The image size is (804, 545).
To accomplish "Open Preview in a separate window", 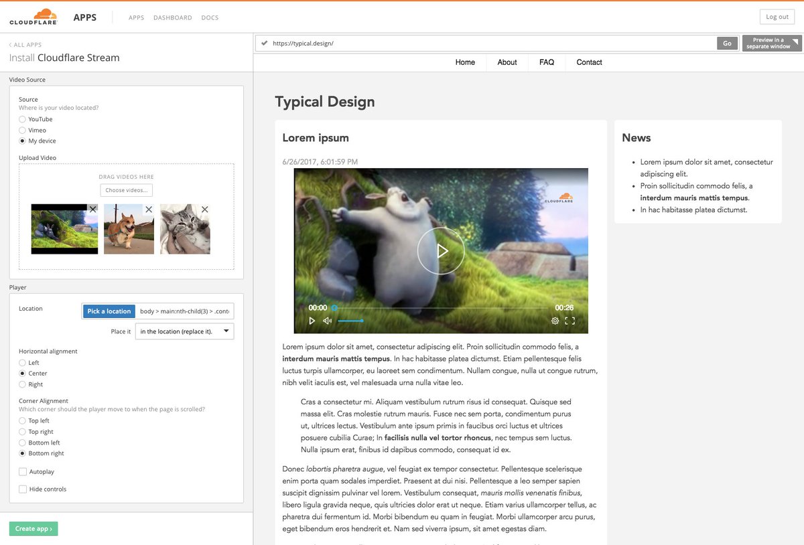I will [x=772, y=44].
